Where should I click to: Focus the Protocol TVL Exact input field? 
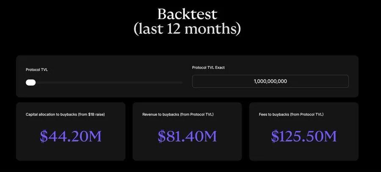pos(270,81)
